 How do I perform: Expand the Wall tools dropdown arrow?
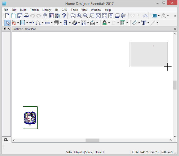(x=18, y=23)
